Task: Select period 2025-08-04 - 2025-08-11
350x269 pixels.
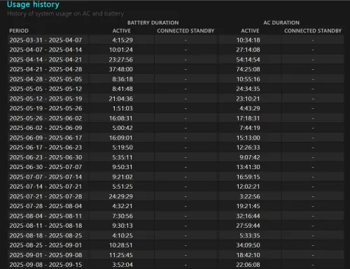Action: (45, 216)
